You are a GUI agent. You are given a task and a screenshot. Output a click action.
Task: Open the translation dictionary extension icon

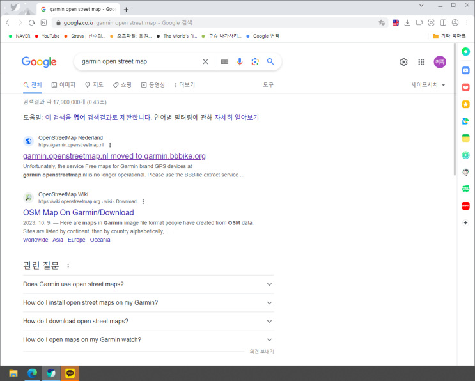[396, 23]
